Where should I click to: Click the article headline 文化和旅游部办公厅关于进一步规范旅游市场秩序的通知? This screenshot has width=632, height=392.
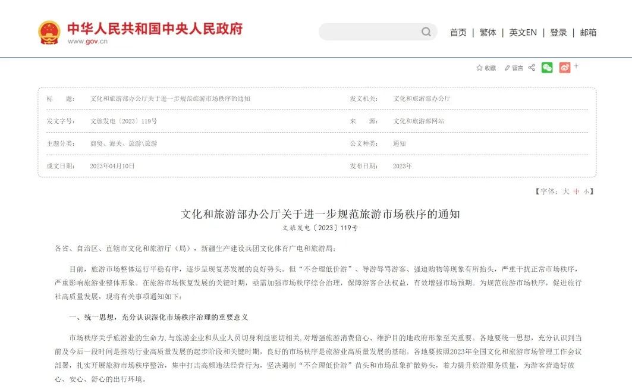320,214
